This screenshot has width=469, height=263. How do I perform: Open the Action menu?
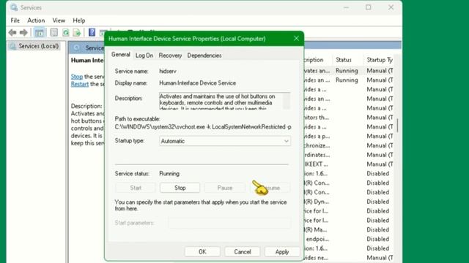tap(36, 20)
